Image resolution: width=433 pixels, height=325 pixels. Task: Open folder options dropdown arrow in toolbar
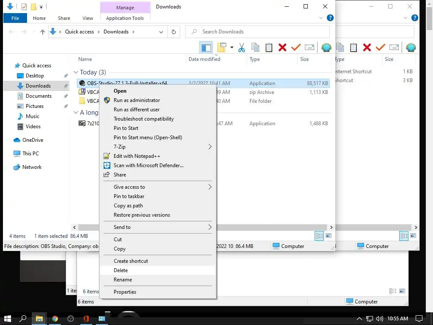tap(232, 47)
